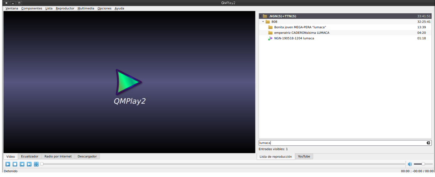Click the Entradas visibles: 1 label
The image size is (435, 177).
coord(273,149)
